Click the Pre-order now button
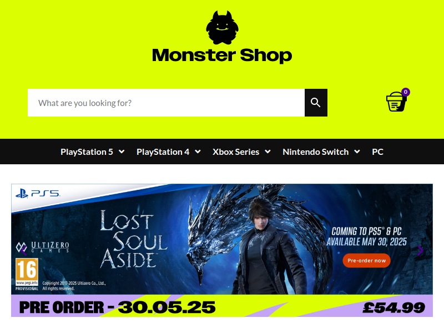This screenshot has height=333, width=444. pos(366,260)
